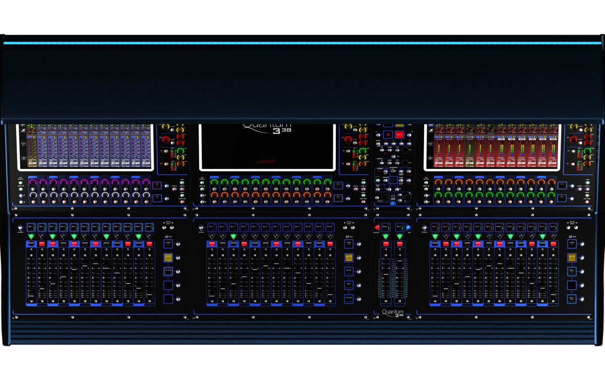Image resolution: width=605 pixels, height=378 pixels.
Task: Toggle the red mute above the Solo 1 fader
Action: click(x=400, y=244)
